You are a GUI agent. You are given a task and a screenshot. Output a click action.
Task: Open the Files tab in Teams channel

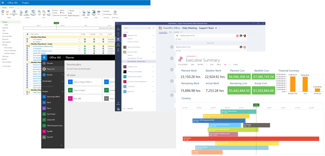tap(170, 32)
